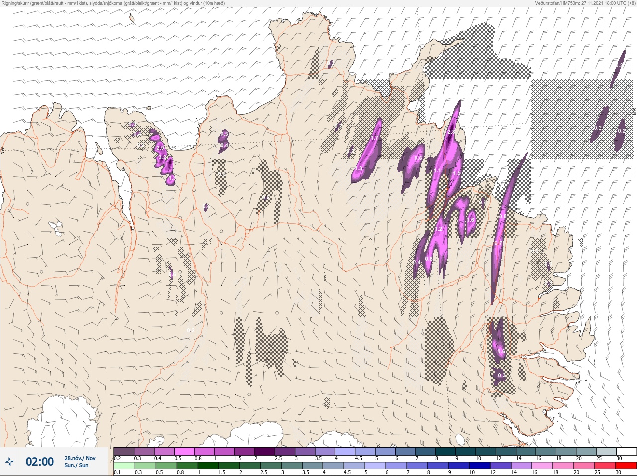Select upper legend swatch between 0.5 and 0.8
637x476 pixels.
click(185, 451)
